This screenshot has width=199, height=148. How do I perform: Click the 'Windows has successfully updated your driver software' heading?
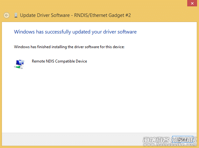coord(75,32)
